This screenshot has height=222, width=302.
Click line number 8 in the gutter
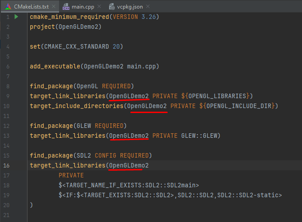(x=8, y=86)
